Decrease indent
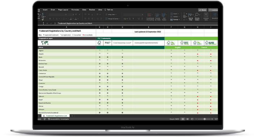Screen dimensions: 256x137 [x=97, y=19]
